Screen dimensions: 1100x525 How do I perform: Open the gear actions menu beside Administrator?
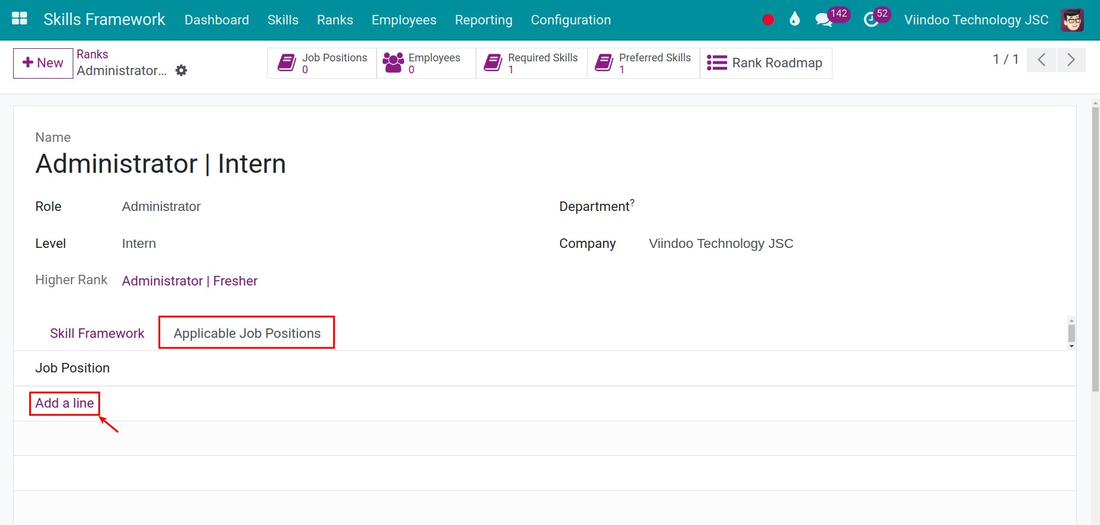[182, 70]
